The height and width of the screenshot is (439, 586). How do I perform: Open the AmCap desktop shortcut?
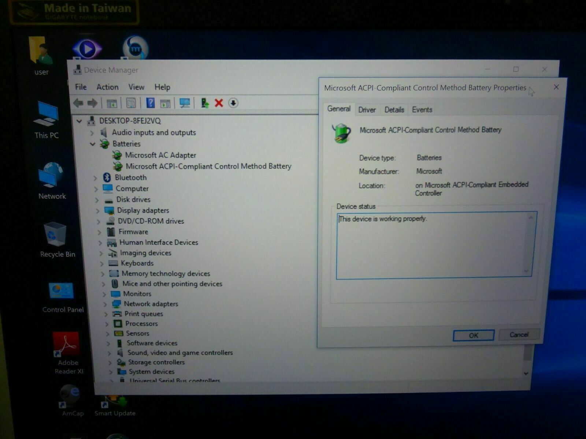coord(71,400)
